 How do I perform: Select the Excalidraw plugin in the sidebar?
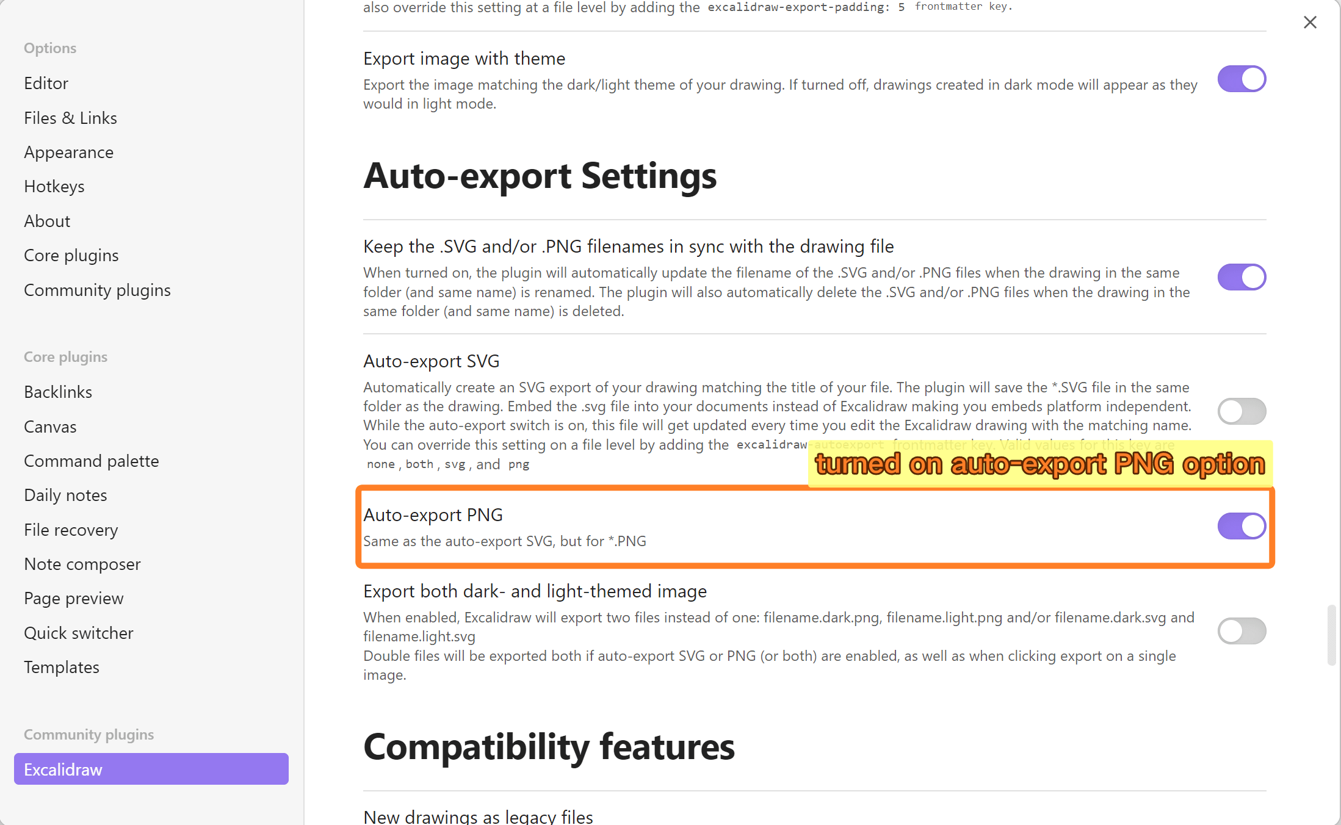pyautogui.click(x=63, y=769)
